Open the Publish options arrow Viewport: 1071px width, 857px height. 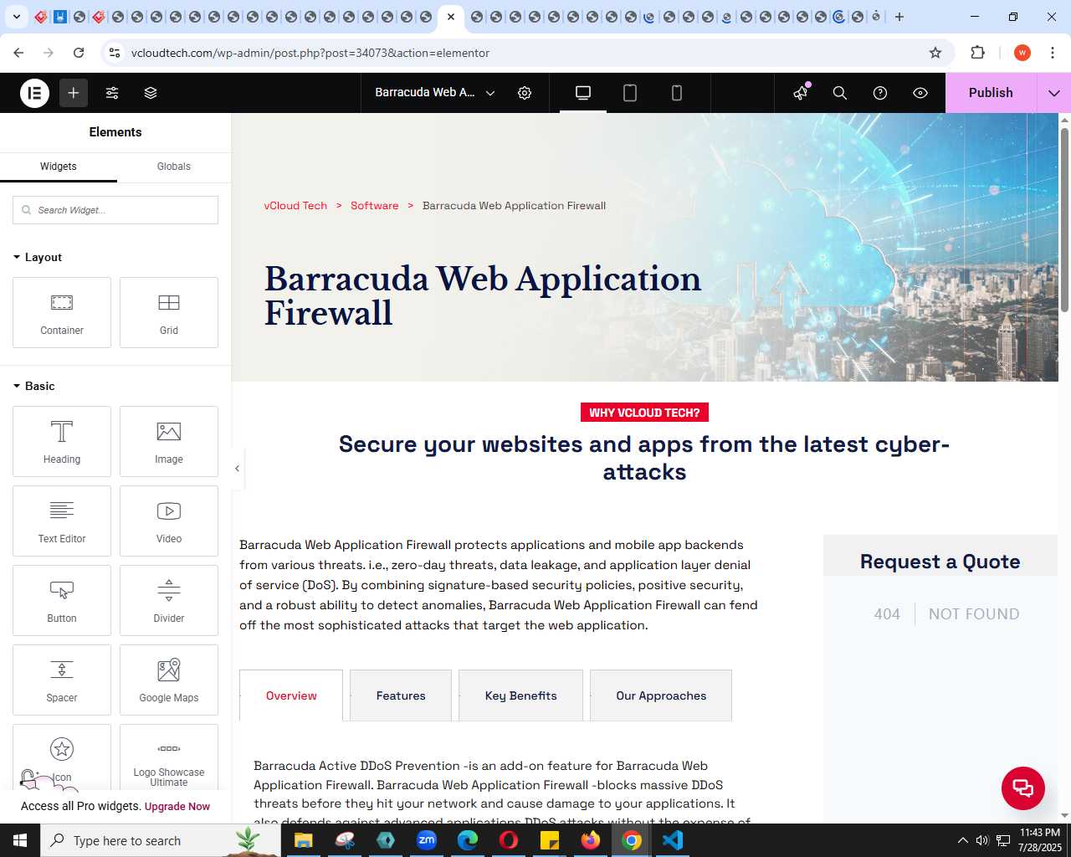(1054, 93)
